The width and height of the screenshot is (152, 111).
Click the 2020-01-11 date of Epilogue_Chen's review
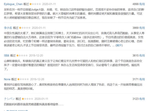point(49,4)
